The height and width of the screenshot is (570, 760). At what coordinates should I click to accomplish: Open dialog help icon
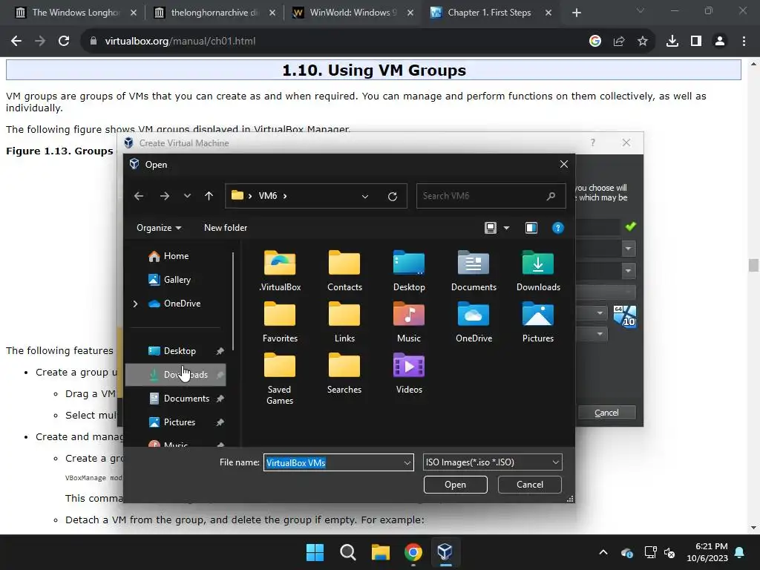pos(558,228)
